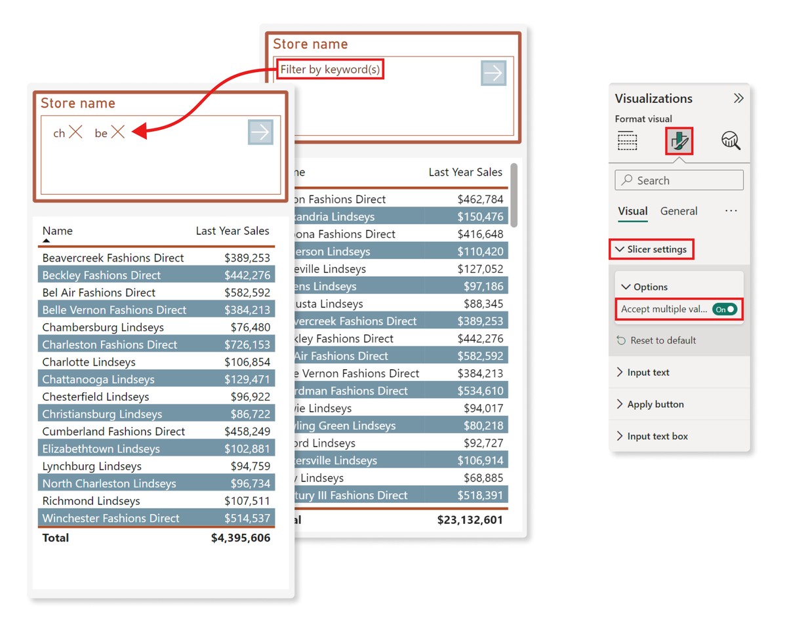Click the Filter by keyword(s) input field
The width and height of the screenshot is (787, 621).
tap(330, 70)
